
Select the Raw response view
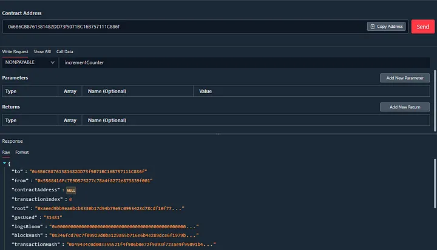pos(6,152)
